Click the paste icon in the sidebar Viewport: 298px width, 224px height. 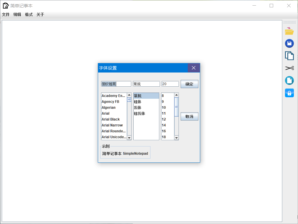tap(289, 80)
